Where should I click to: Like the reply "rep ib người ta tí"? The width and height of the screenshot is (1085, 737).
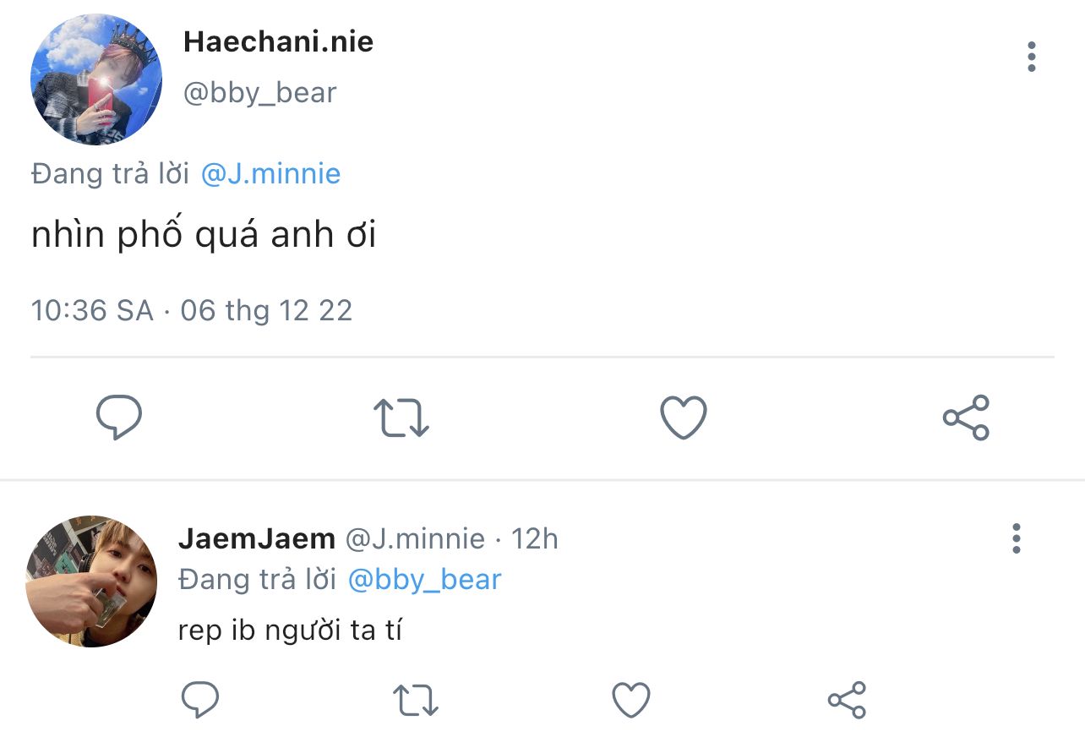point(630,700)
